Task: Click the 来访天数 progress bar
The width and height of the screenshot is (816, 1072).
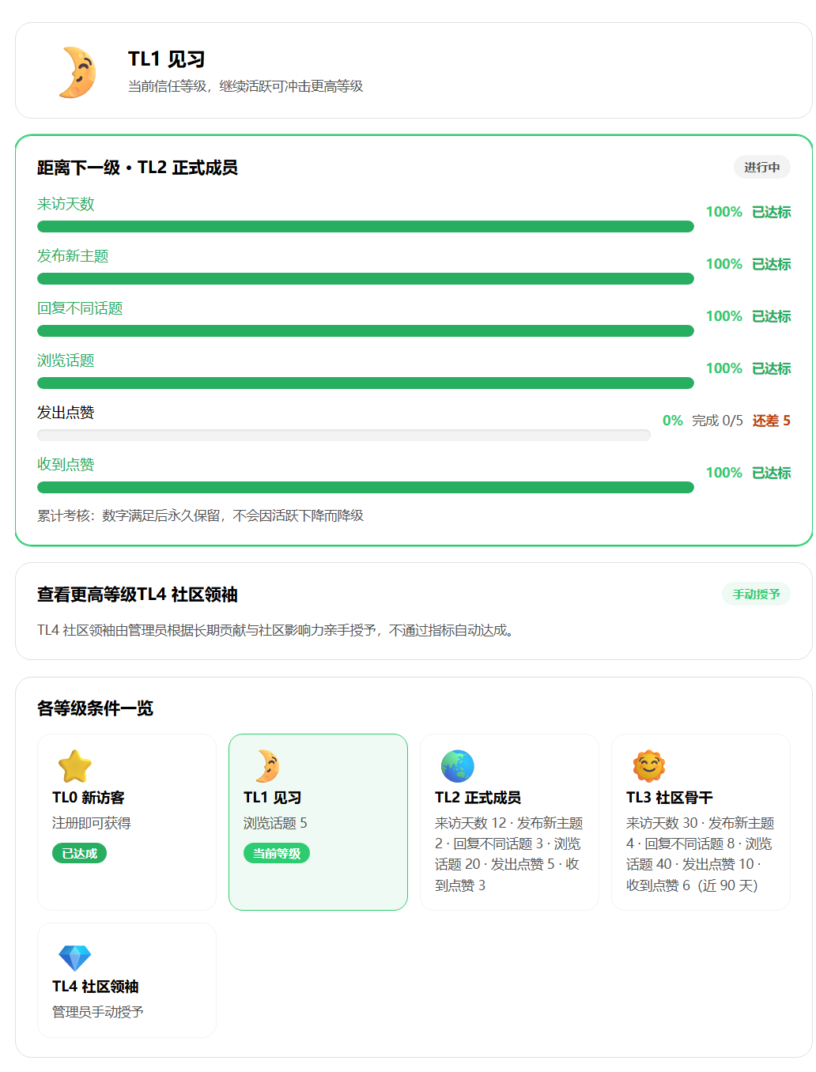Action: coord(365,227)
